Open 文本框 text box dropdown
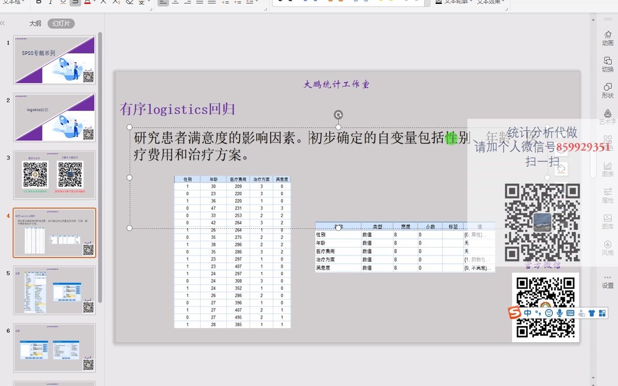The width and height of the screenshot is (618, 386). [13, 2]
